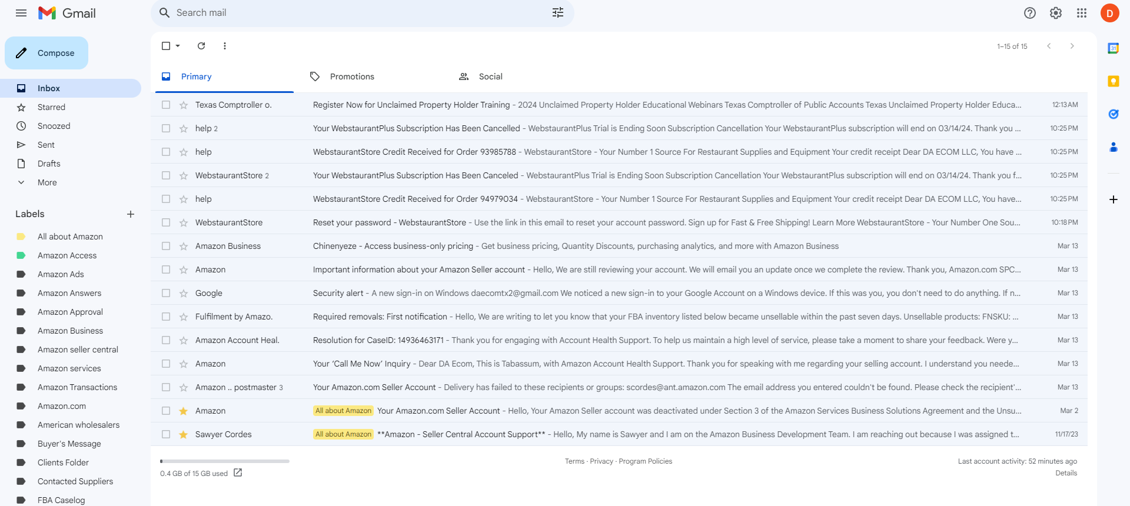
Task: Get add-ons plus icon in side panel
Action: 1114,199
